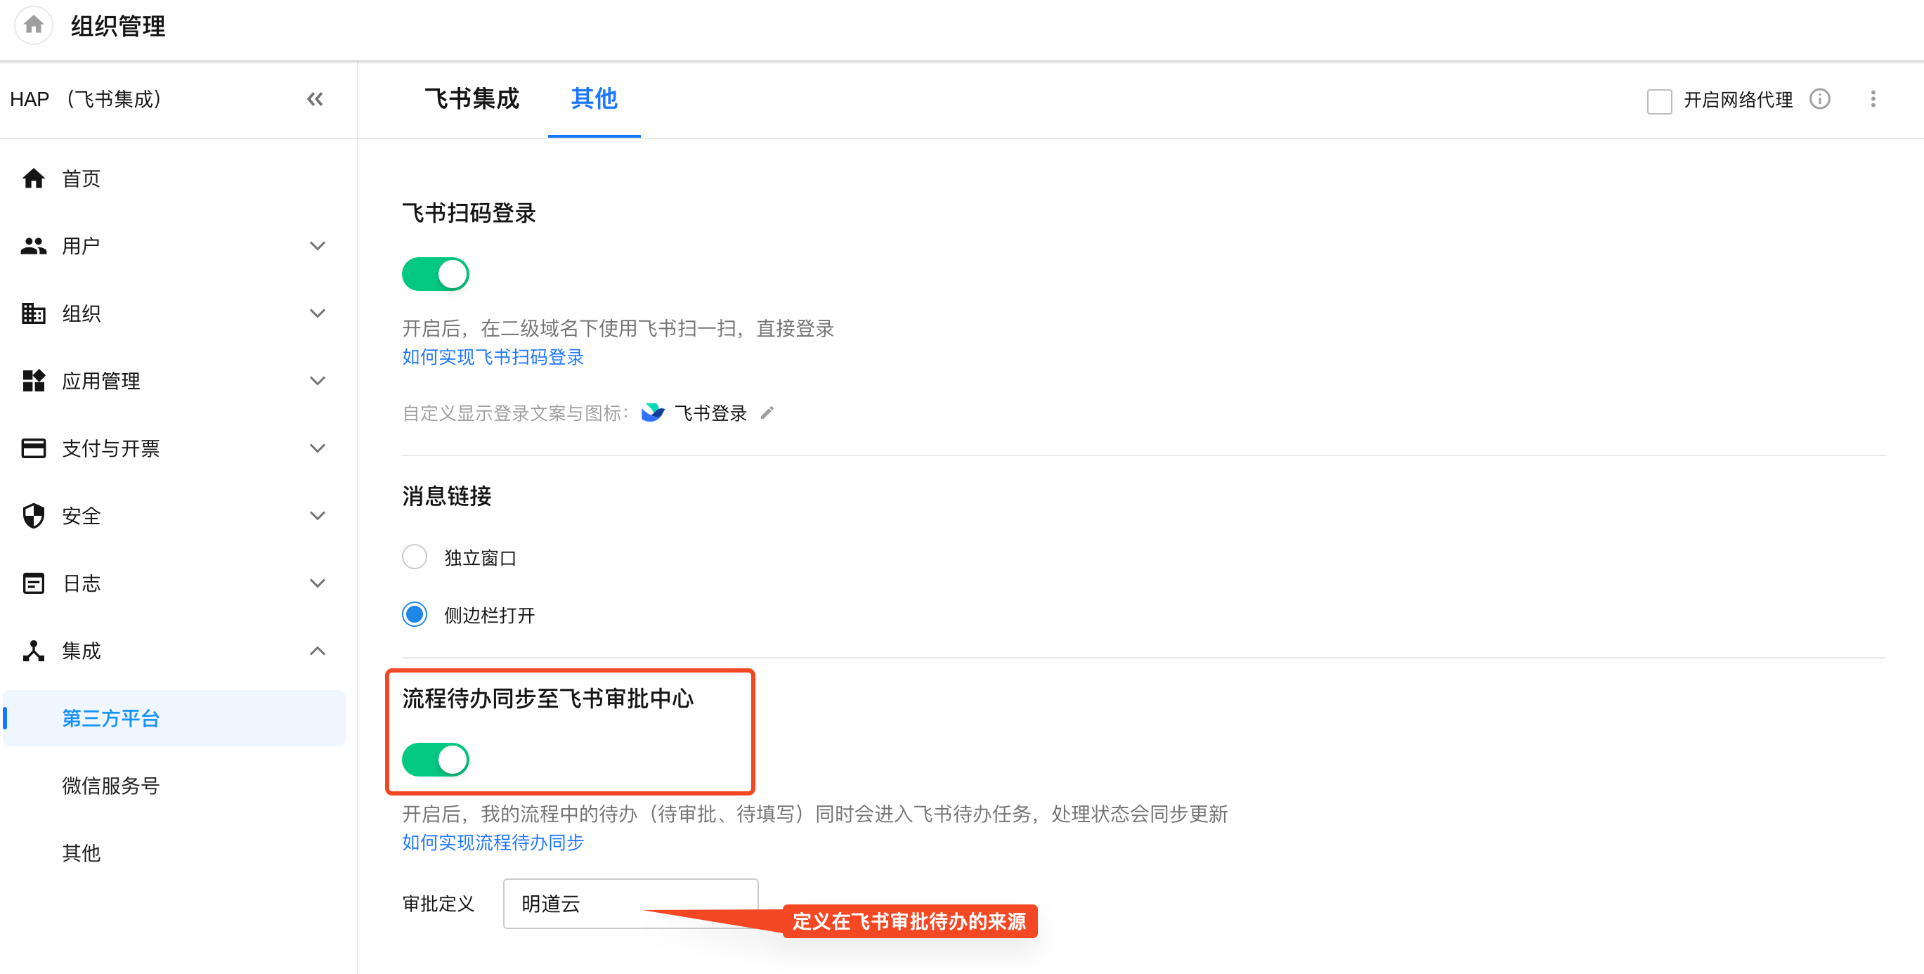Screen dimensions: 1924x974
Task: Expand the 应用管理 sidebar section chevron
Action: click(318, 381)
